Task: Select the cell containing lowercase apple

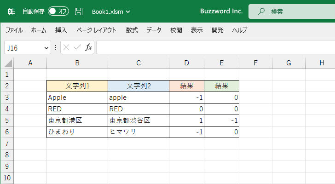Action: tap(139, 98)
